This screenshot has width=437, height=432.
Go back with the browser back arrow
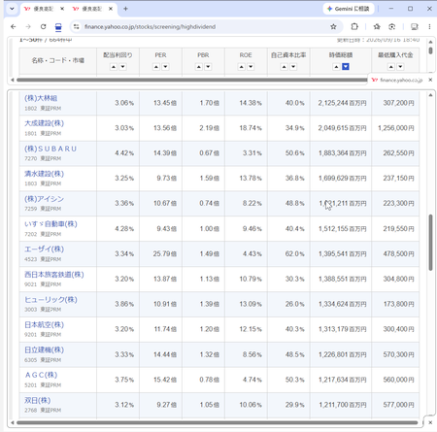[14, 27]
